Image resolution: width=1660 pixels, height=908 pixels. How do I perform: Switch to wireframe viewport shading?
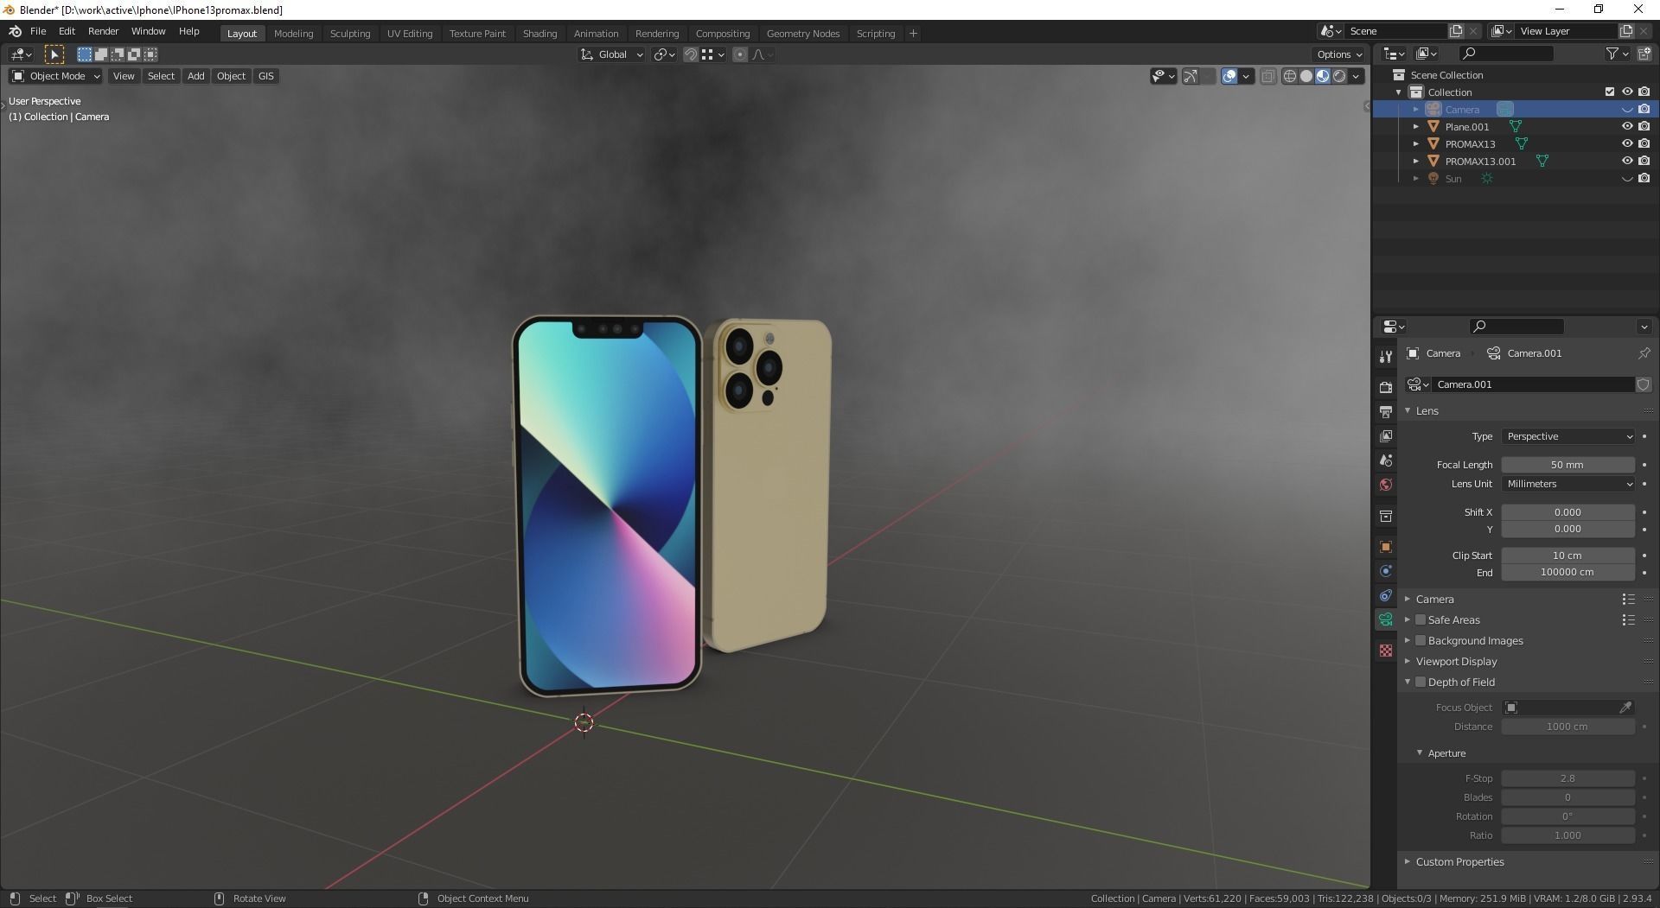[1290, 76]
